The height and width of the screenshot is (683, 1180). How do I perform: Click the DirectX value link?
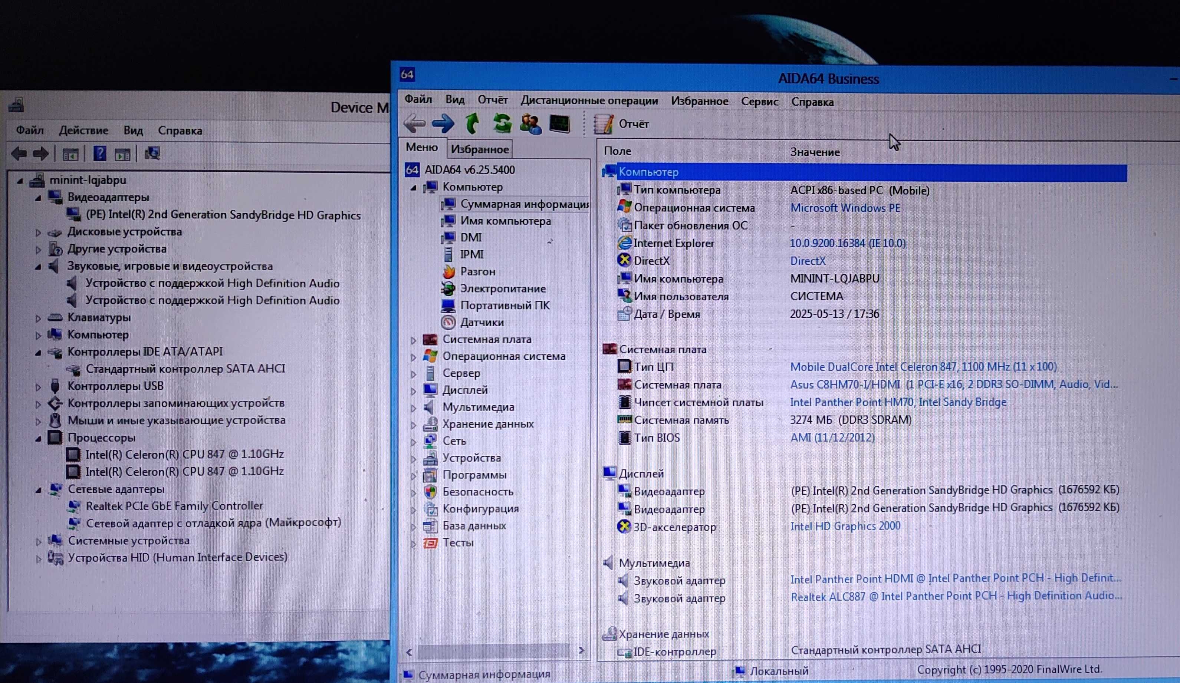(x=808, y=261)
